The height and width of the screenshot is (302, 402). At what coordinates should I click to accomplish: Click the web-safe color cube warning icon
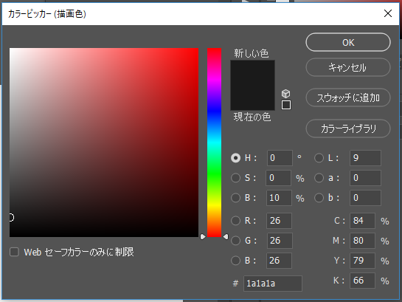click(286, 94)
